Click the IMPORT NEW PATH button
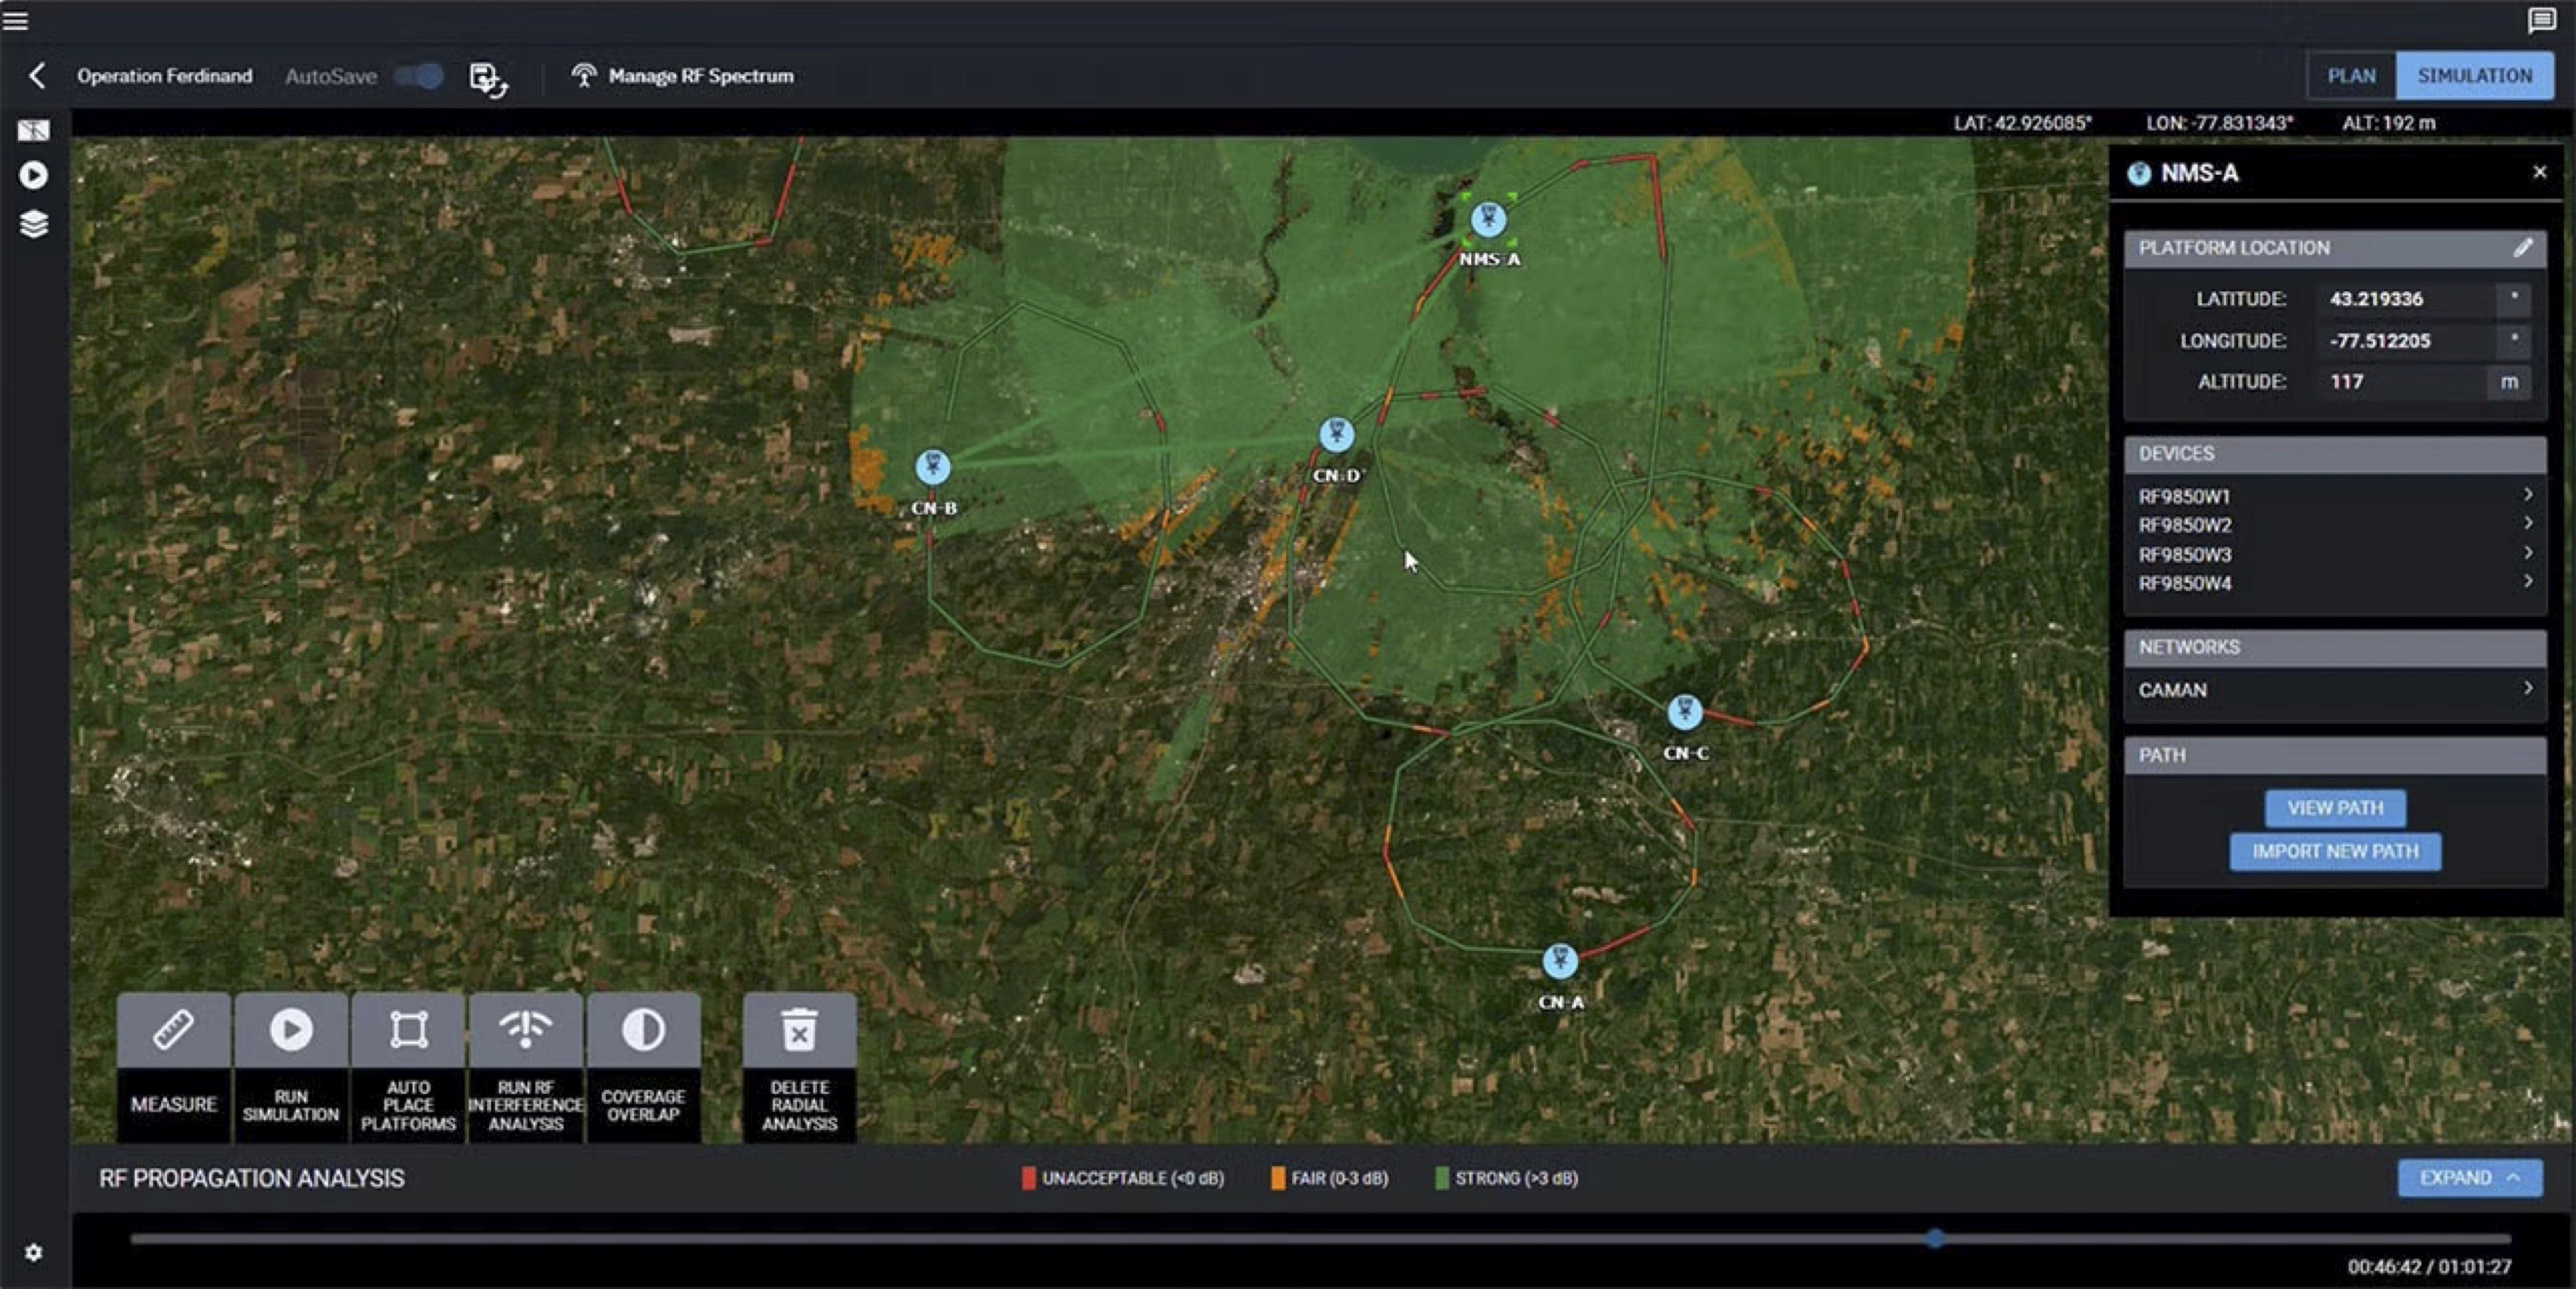Screen dimensions: 2576x1289 pos(2334,852)
